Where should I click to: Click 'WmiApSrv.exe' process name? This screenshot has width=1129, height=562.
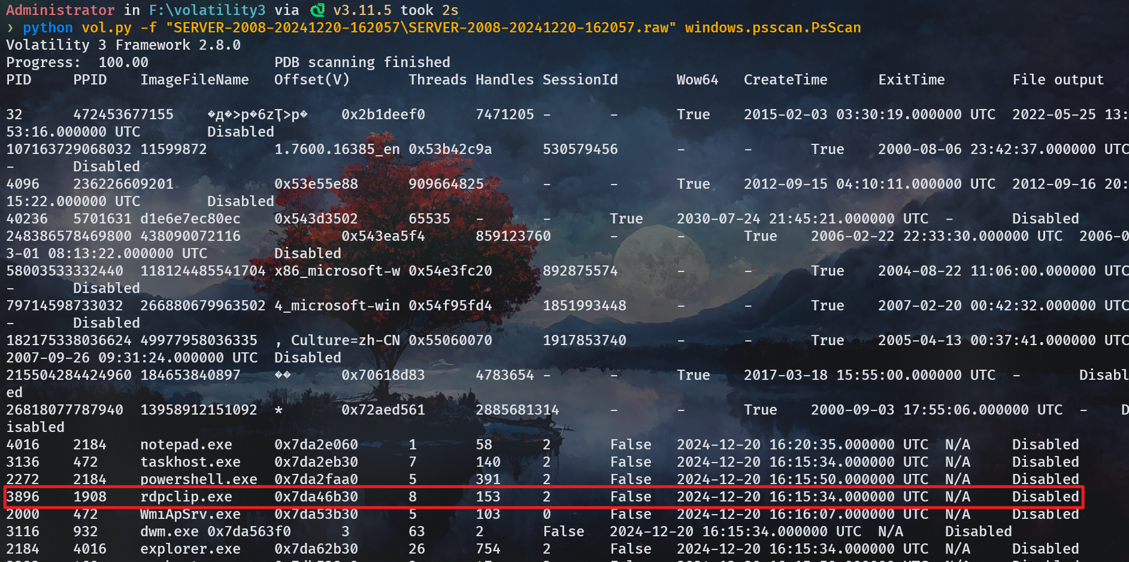(190, 514)
